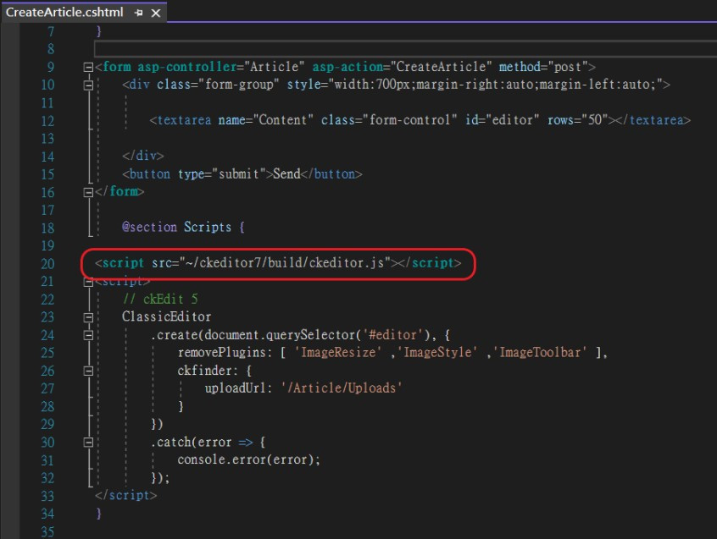717x539 pixels.
Task: Click the name="Content" attribute
Action: tap(265, 120)
